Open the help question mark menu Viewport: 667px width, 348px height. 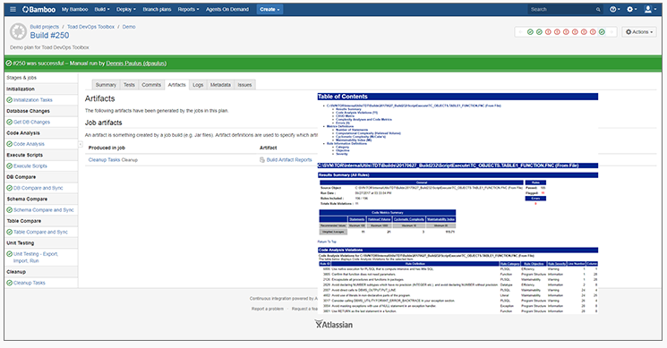point(614,9)
